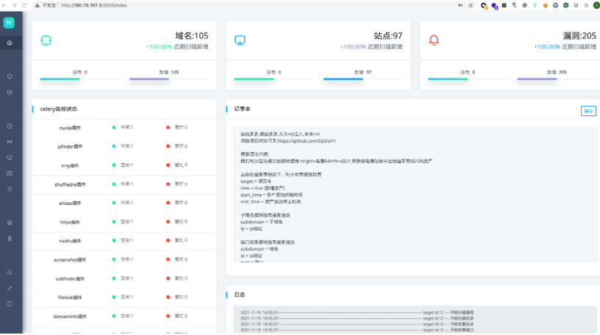The height and width of the screenshot is (335, 600).
Task: Select the naabu插件 row label
Action: point(70,241)
